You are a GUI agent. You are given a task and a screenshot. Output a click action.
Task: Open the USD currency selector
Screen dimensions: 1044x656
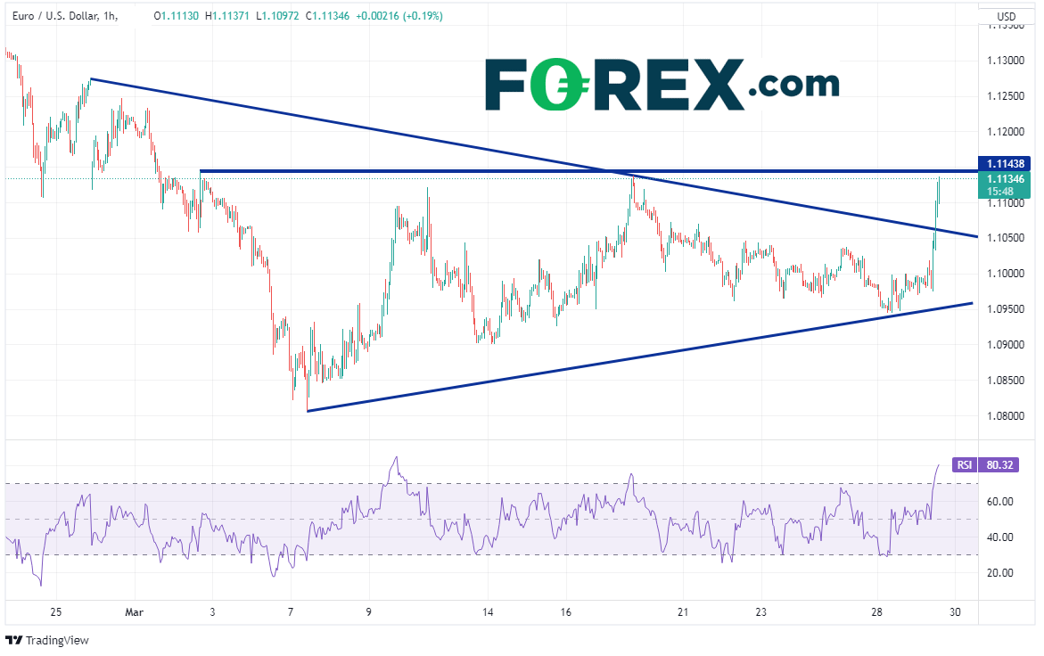pyautogui.click(x=1007, y=16)
